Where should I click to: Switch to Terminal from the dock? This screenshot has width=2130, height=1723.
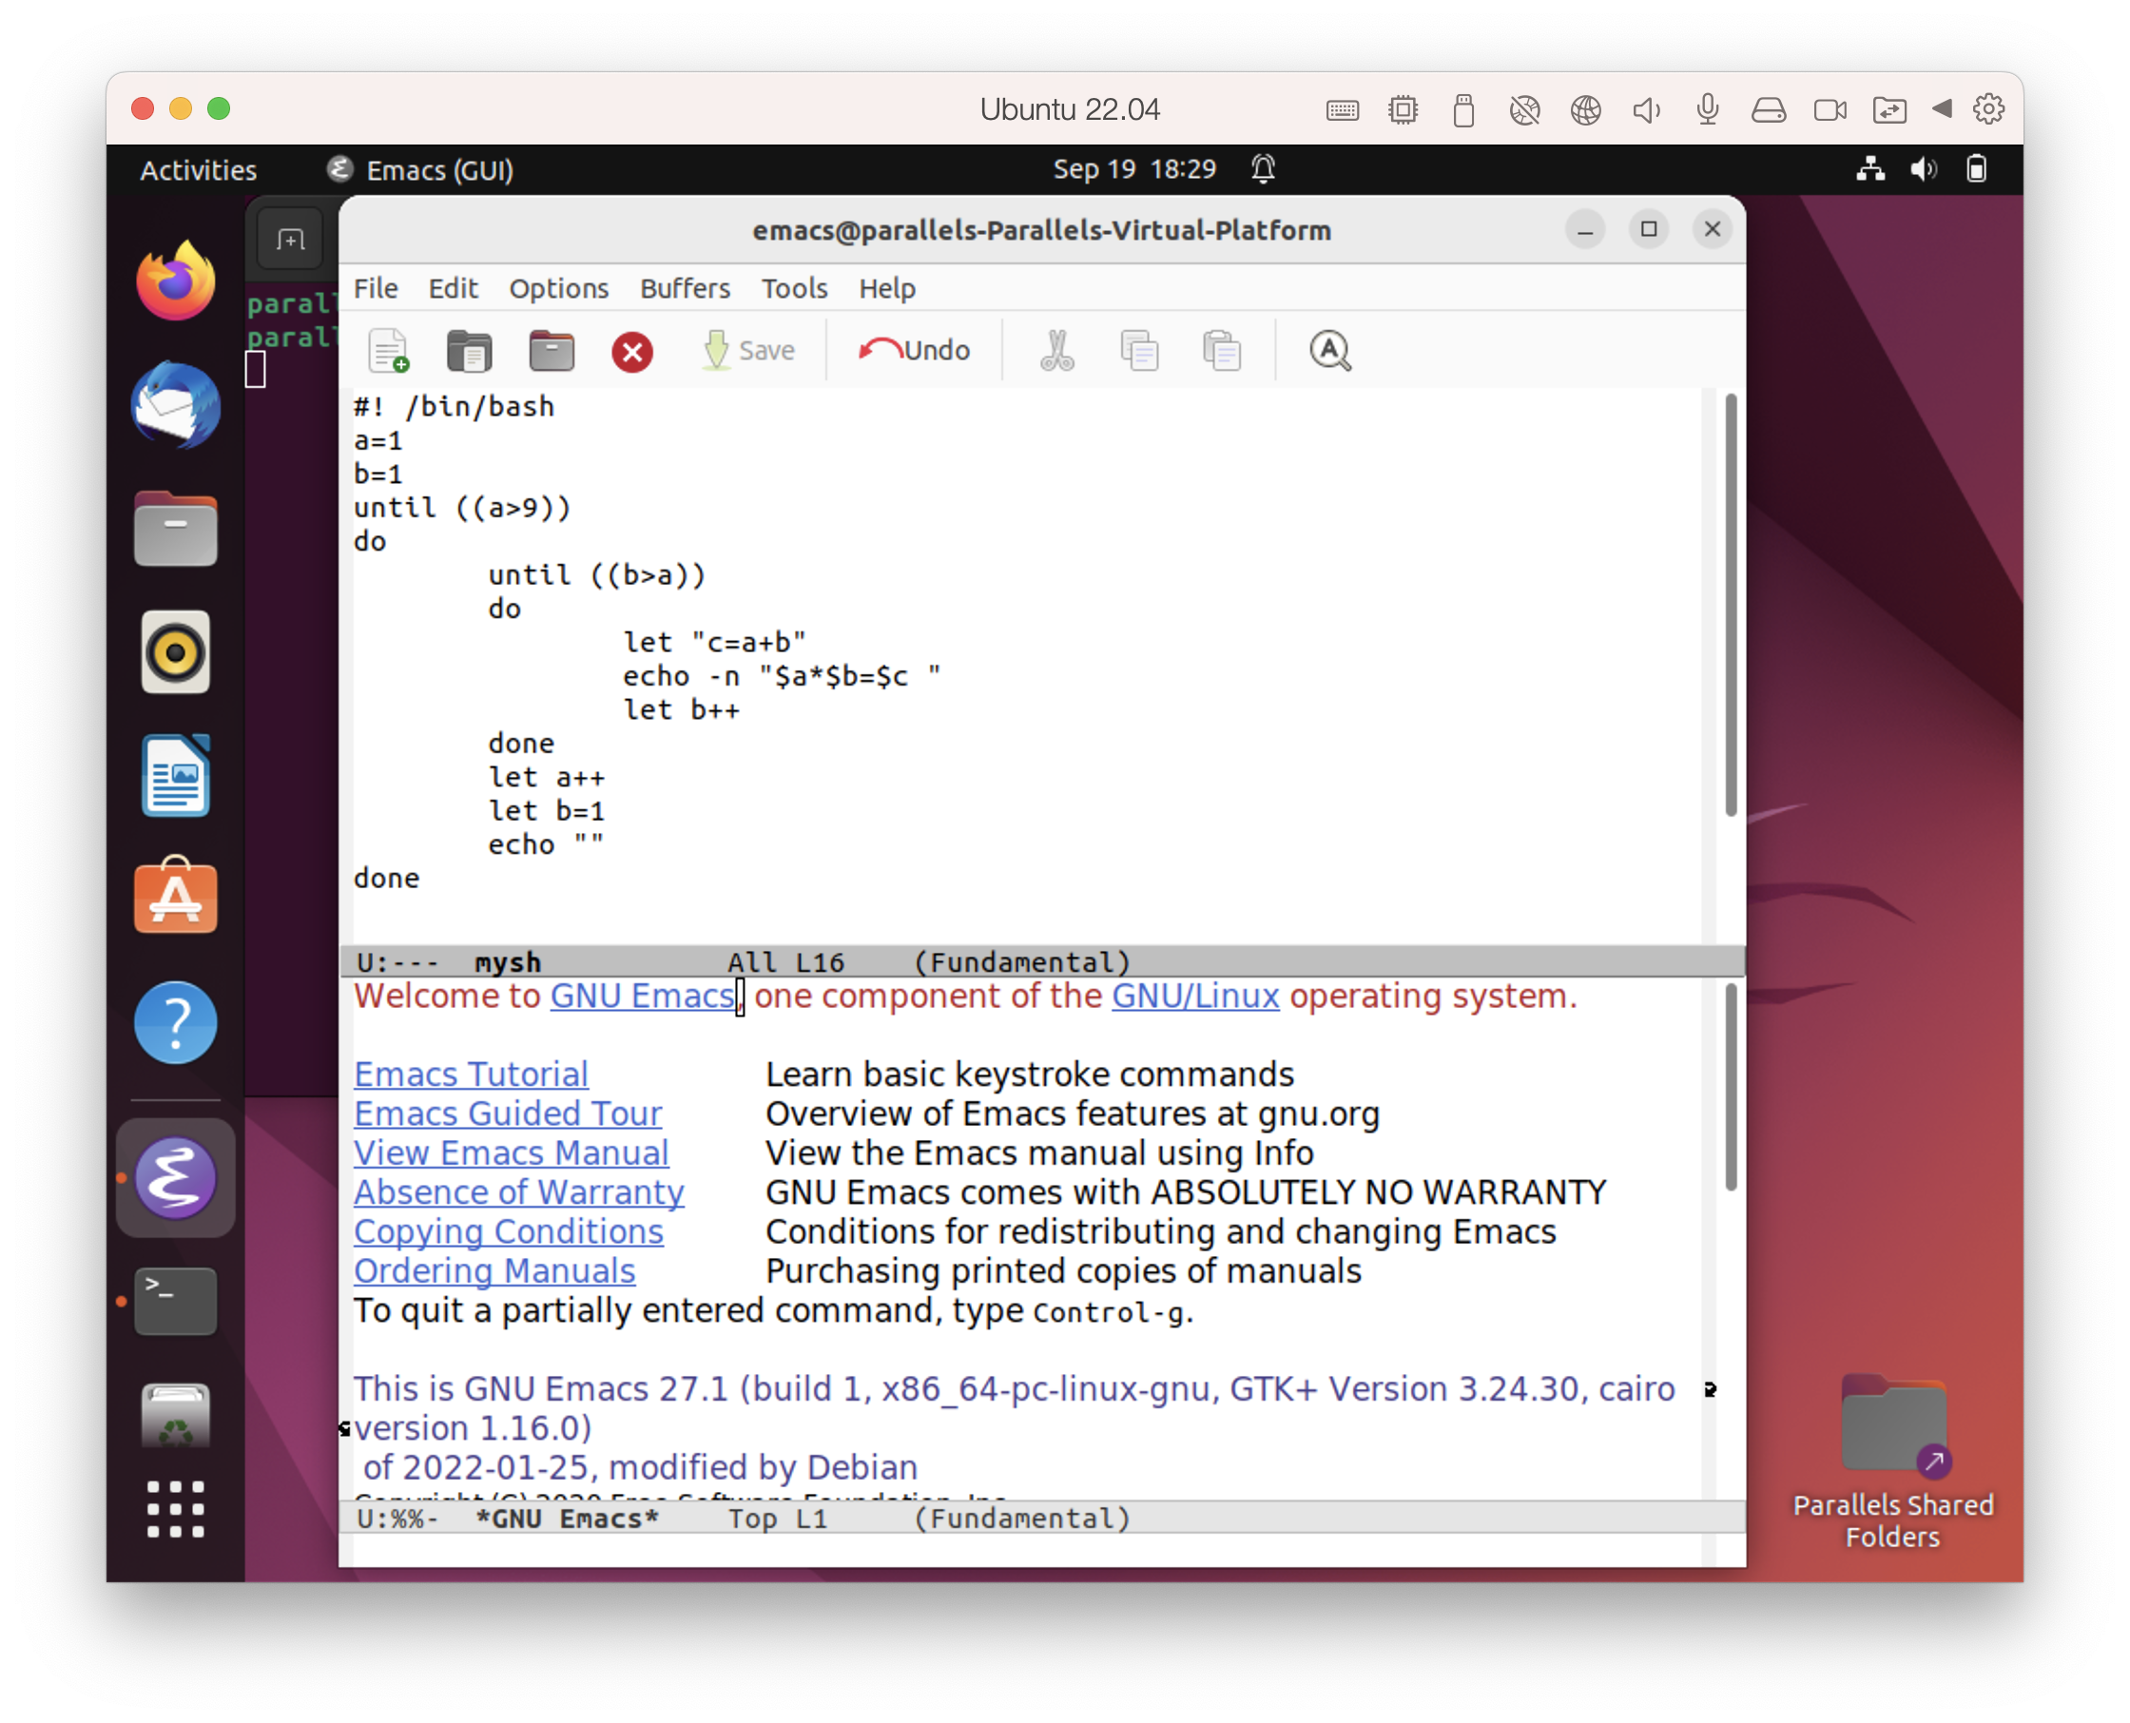click(x=176, y=1300)
